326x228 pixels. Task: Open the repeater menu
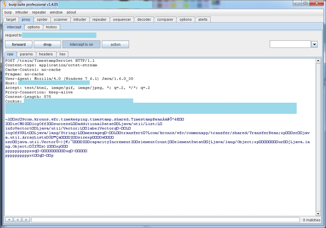click(x=39, y=12)
